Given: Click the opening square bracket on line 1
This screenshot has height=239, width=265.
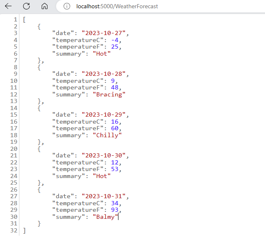Looking at the screenshot, I should [24, 20].
